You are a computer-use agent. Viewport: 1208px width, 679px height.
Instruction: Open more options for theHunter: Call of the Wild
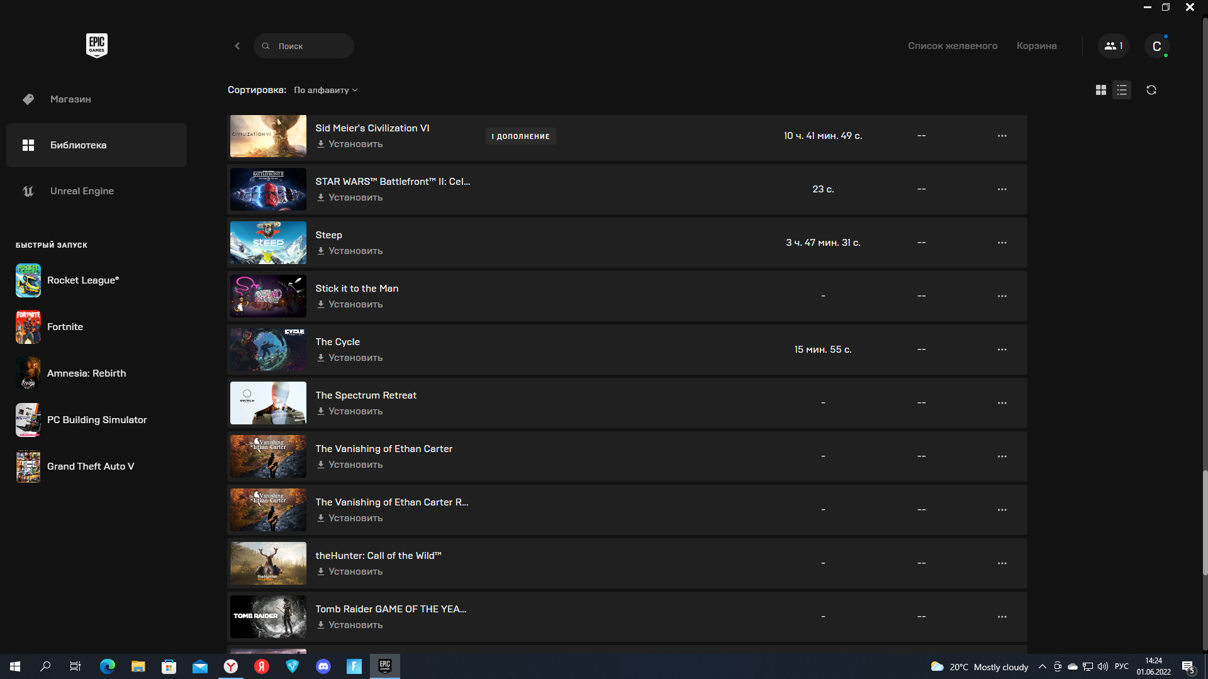tap(1002, 563)
